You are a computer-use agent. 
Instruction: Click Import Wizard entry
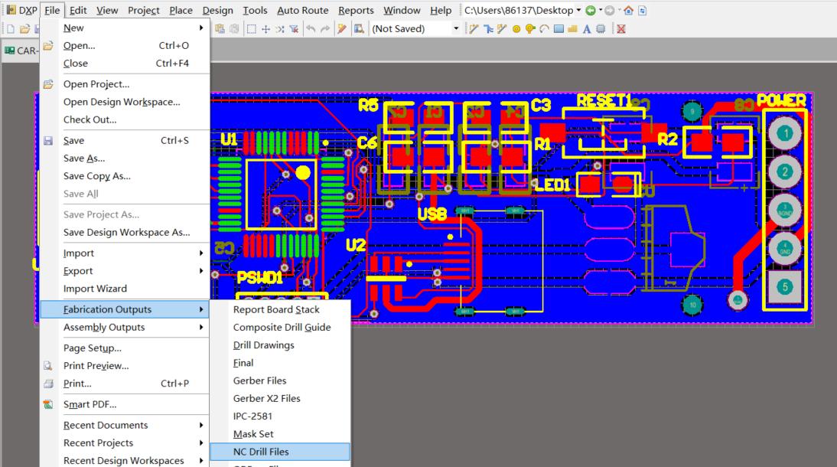pyautogui.click(x=125, y=289)
